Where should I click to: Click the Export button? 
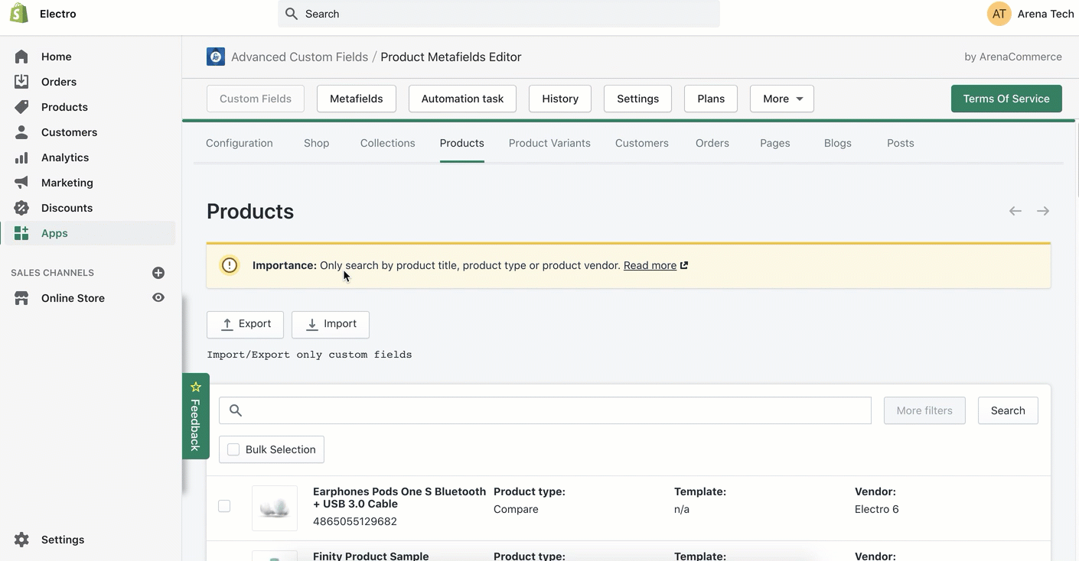(x=245, y=324)
